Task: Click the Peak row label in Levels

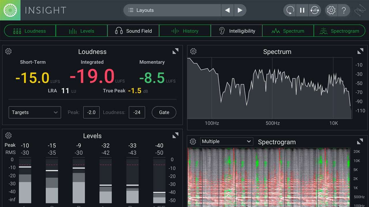Action: (x=10, y=145)
